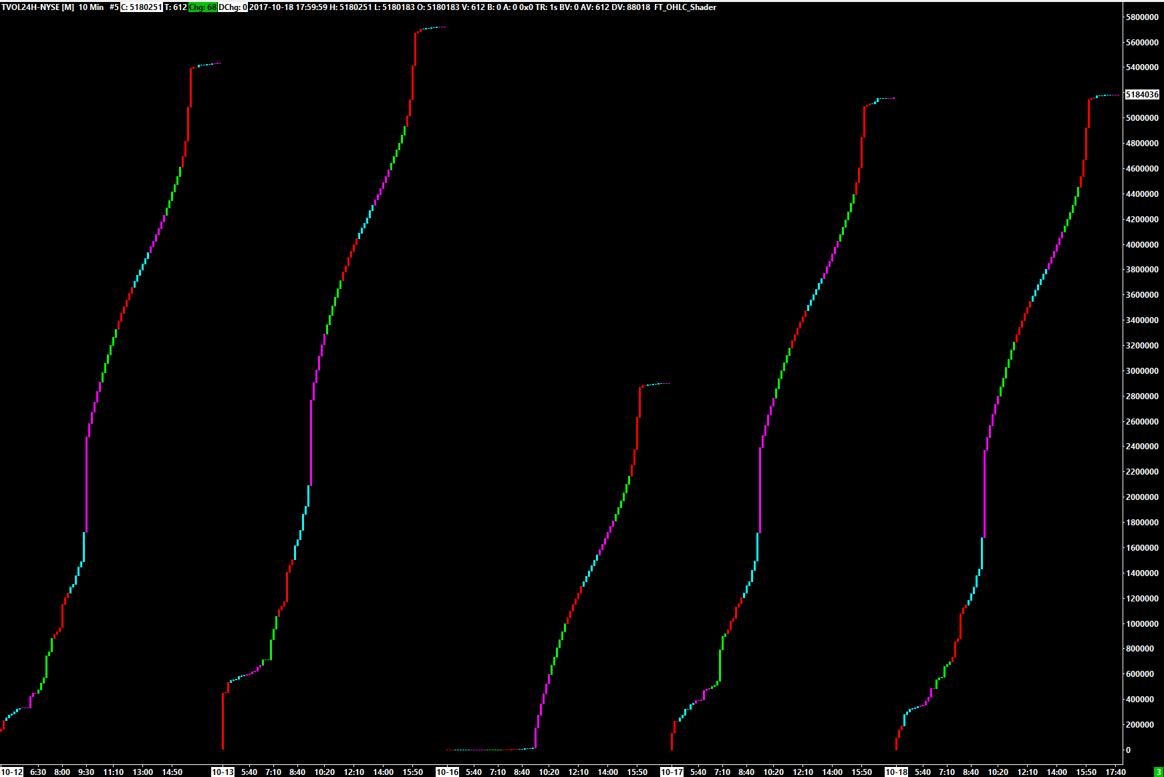Click the 5000000 scale label
Image resolution: width=1164 pixels, height=777 pixels.
click(x=1142, y=118)
